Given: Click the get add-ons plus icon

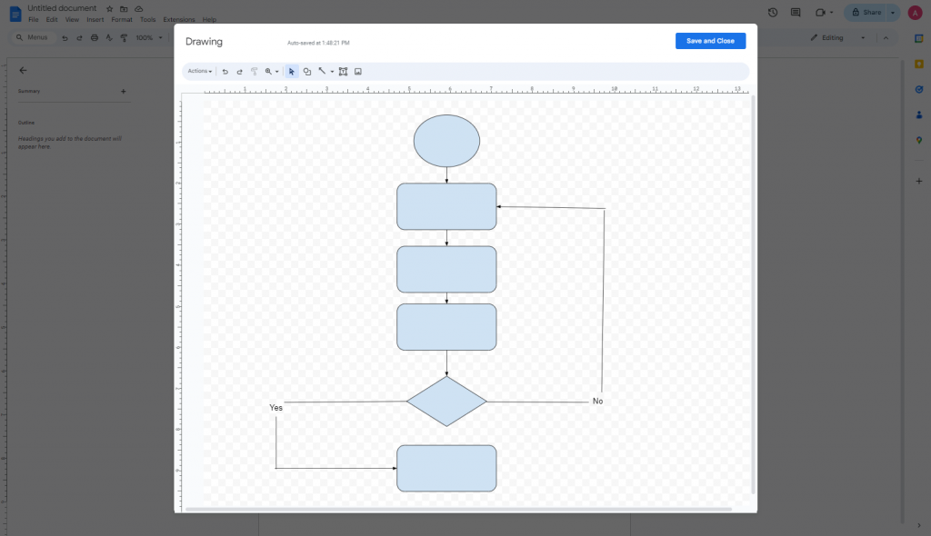Looking at the screenshot, I should (x=918, y=181).
